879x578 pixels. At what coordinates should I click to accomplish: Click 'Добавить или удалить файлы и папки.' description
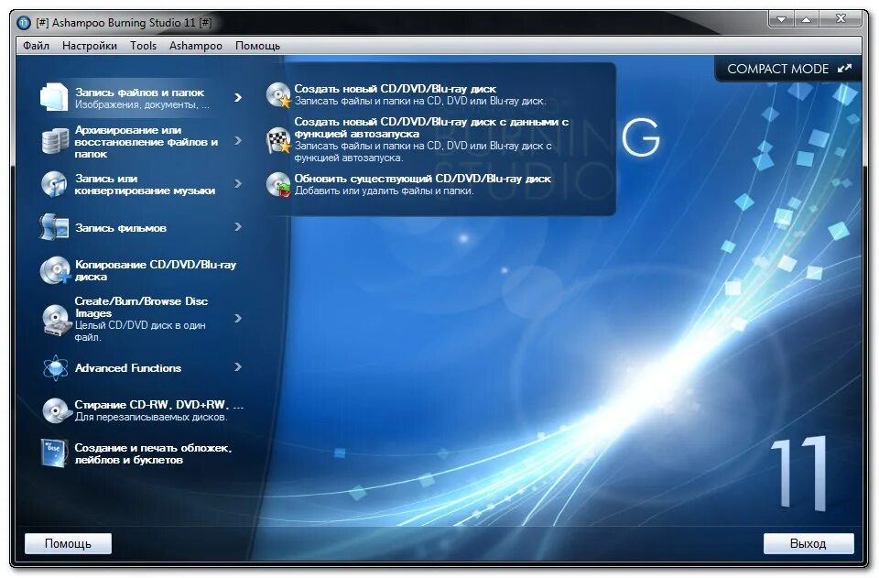click(384, 191)
